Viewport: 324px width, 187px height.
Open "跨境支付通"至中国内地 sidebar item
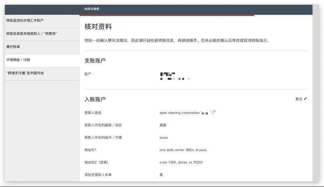(42, 73)
